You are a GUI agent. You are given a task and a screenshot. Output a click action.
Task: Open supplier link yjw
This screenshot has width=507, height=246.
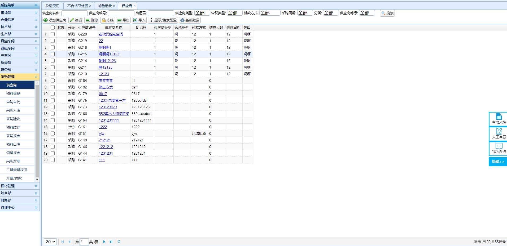(102, 133)
